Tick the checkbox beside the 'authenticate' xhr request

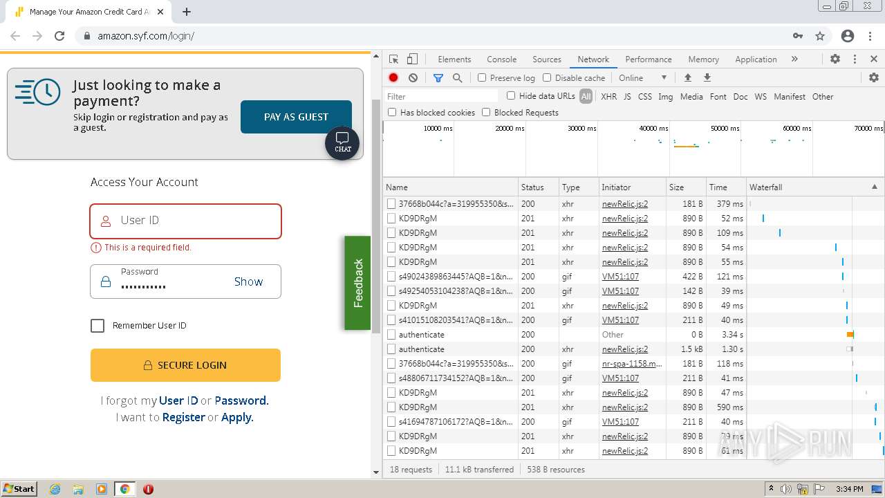[x=391, y=349]
